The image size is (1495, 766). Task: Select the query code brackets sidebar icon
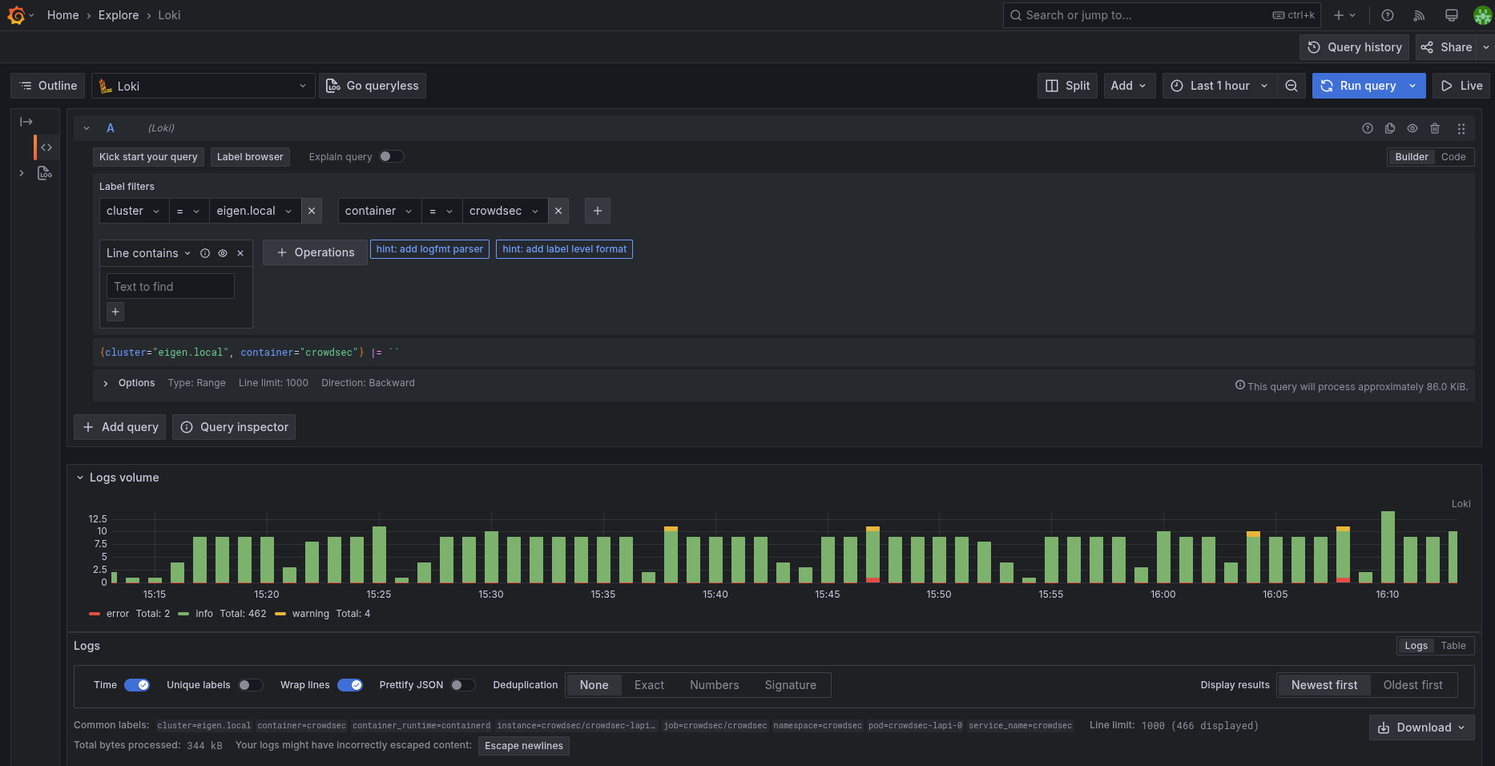(46, 147)
